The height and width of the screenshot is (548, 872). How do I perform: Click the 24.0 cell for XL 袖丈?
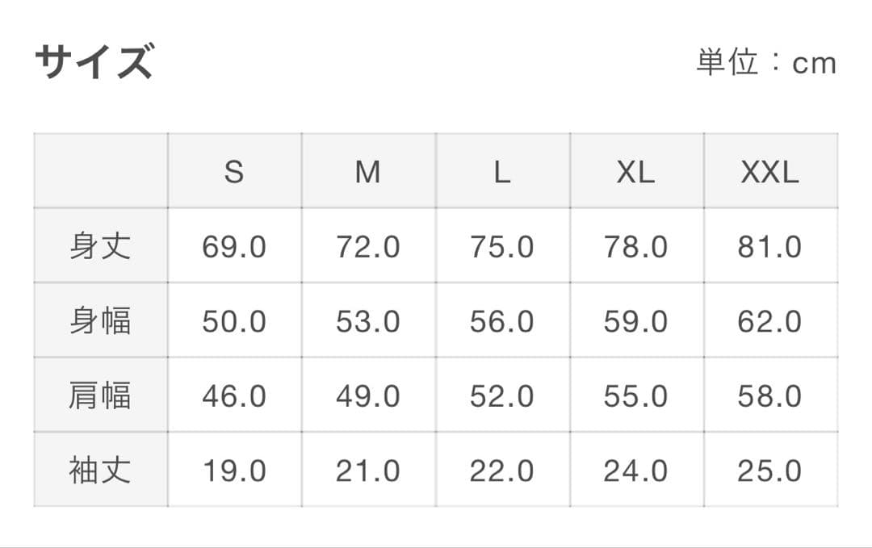coord(636,471)
